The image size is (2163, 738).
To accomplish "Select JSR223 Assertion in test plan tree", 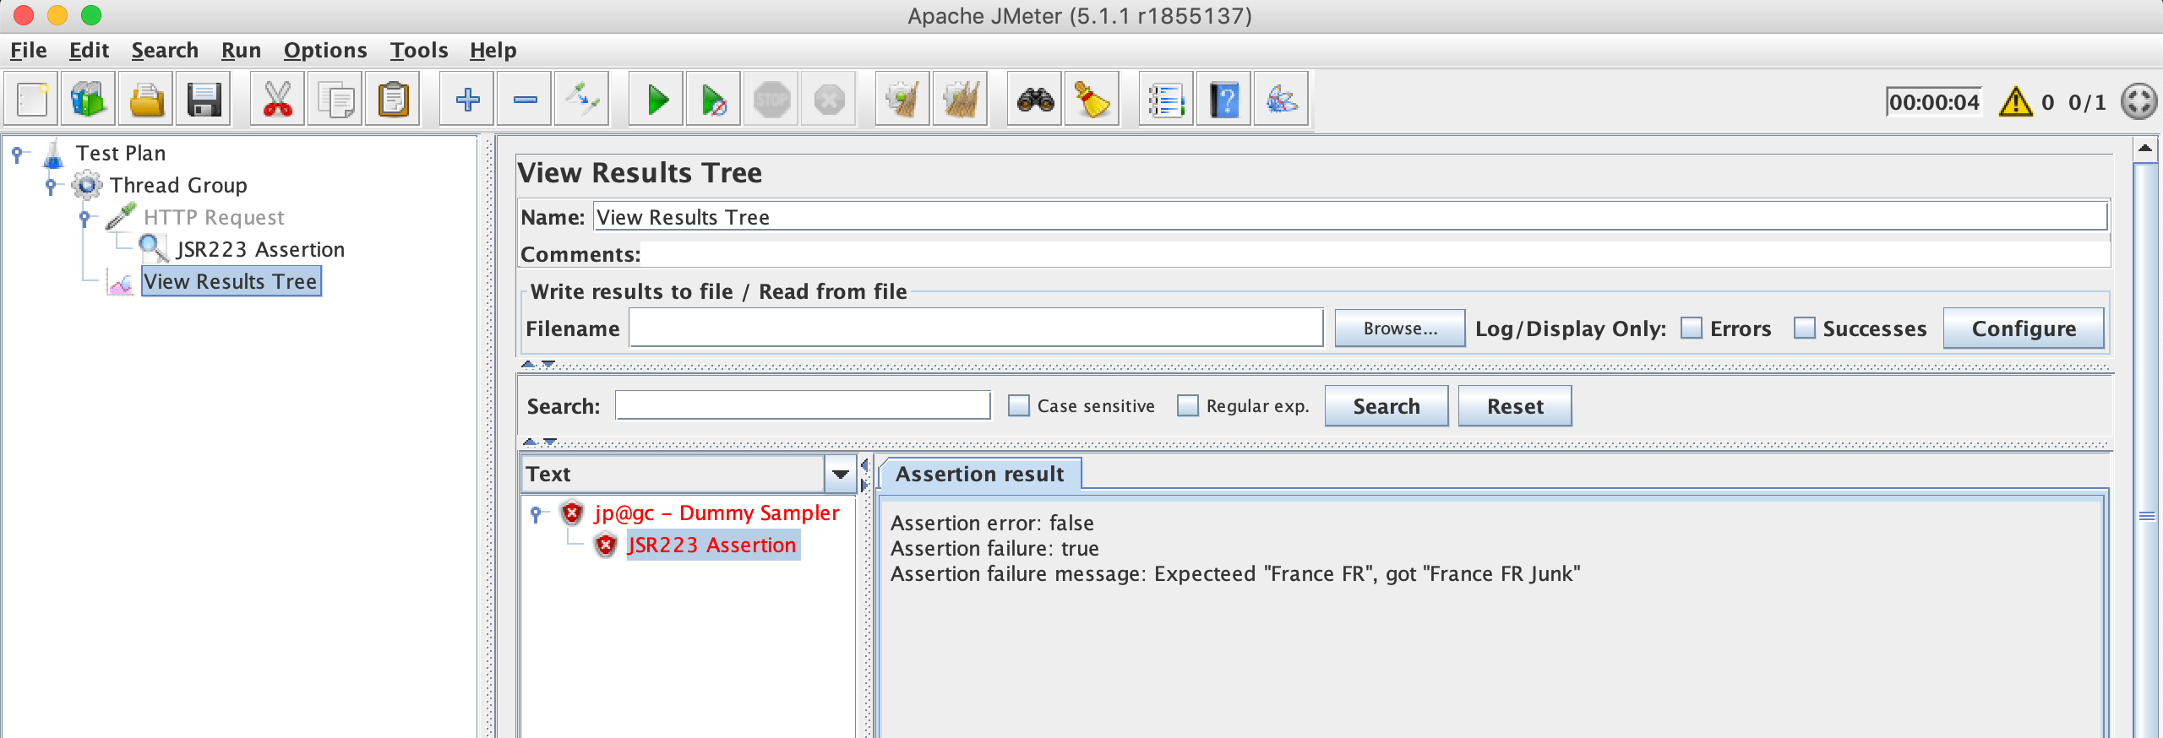I will (260, 249).
